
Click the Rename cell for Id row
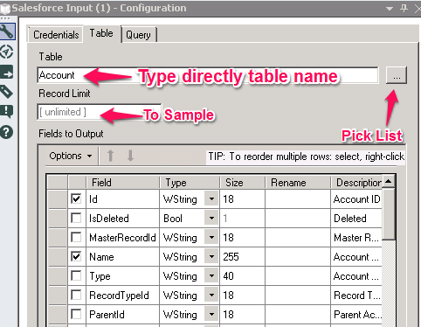[x=298, y=199]
